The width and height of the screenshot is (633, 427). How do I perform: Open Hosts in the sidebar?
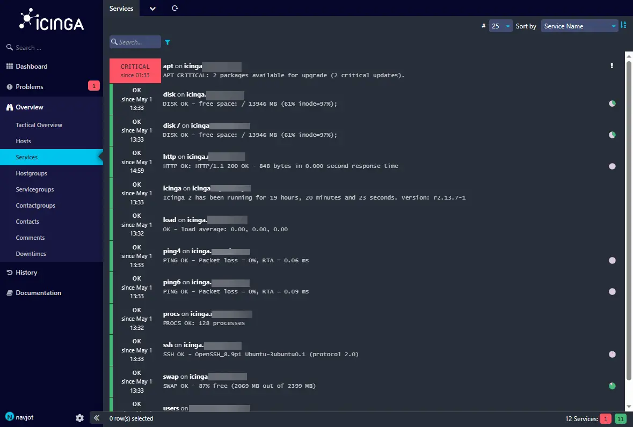[x=24, y=141]
